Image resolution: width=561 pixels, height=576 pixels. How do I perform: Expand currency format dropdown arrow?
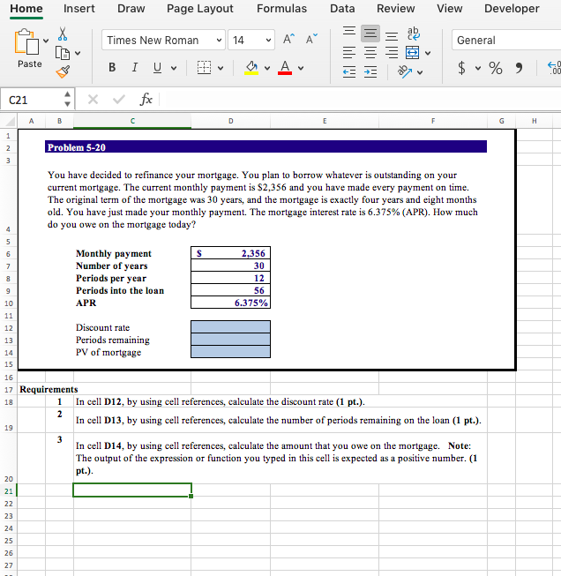coord(478,68)
